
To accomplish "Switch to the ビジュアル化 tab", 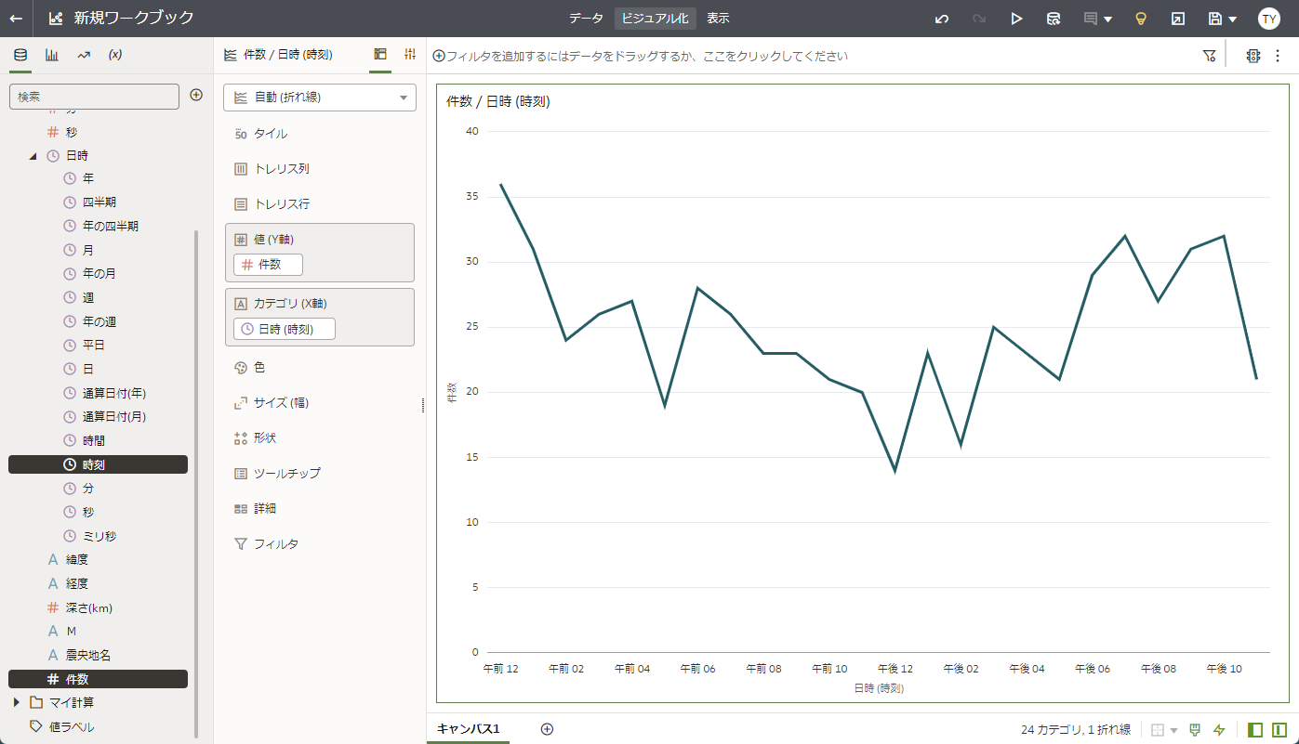I will (x=655, y=19).
